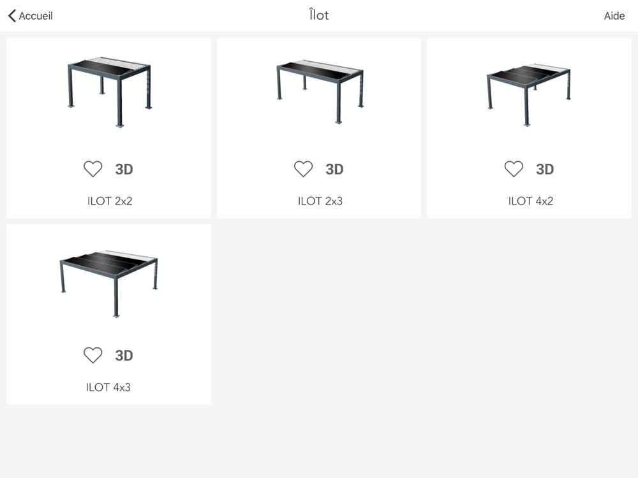Open 3D view for ILOT 2x3
Screen dimensions: 638x478
point(334,169)
